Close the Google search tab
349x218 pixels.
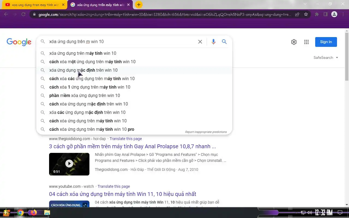click(x=128, y=5)
